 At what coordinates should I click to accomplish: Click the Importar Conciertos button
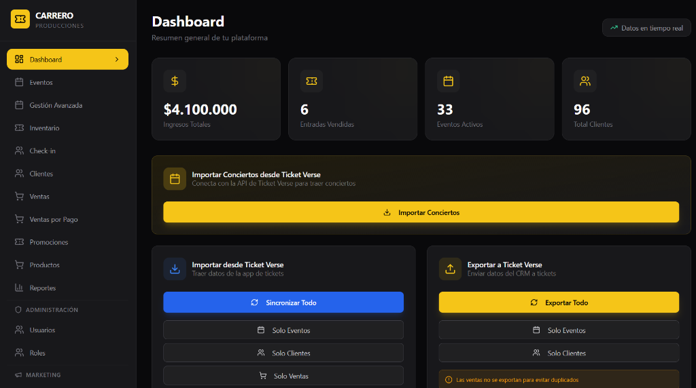[421, 212]
